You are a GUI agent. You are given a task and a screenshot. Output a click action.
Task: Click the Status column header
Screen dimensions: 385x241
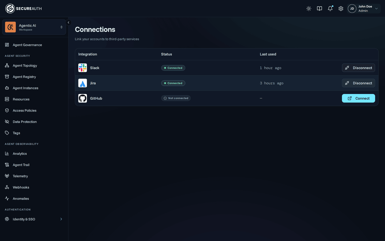[x=167, y=54]
